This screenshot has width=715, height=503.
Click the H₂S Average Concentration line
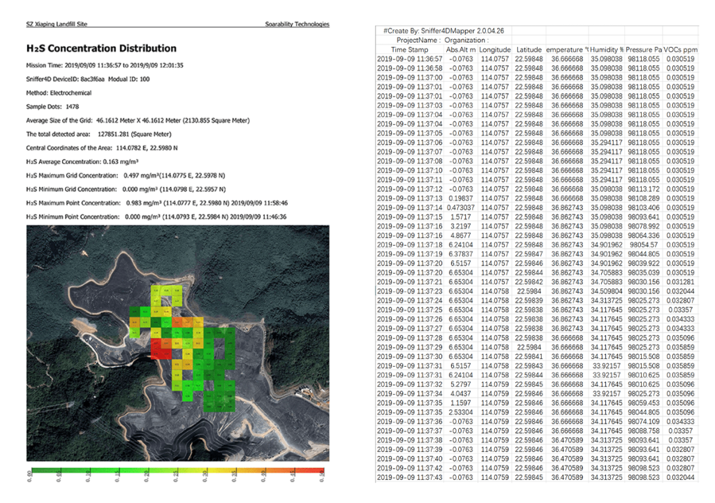point(82,161)
